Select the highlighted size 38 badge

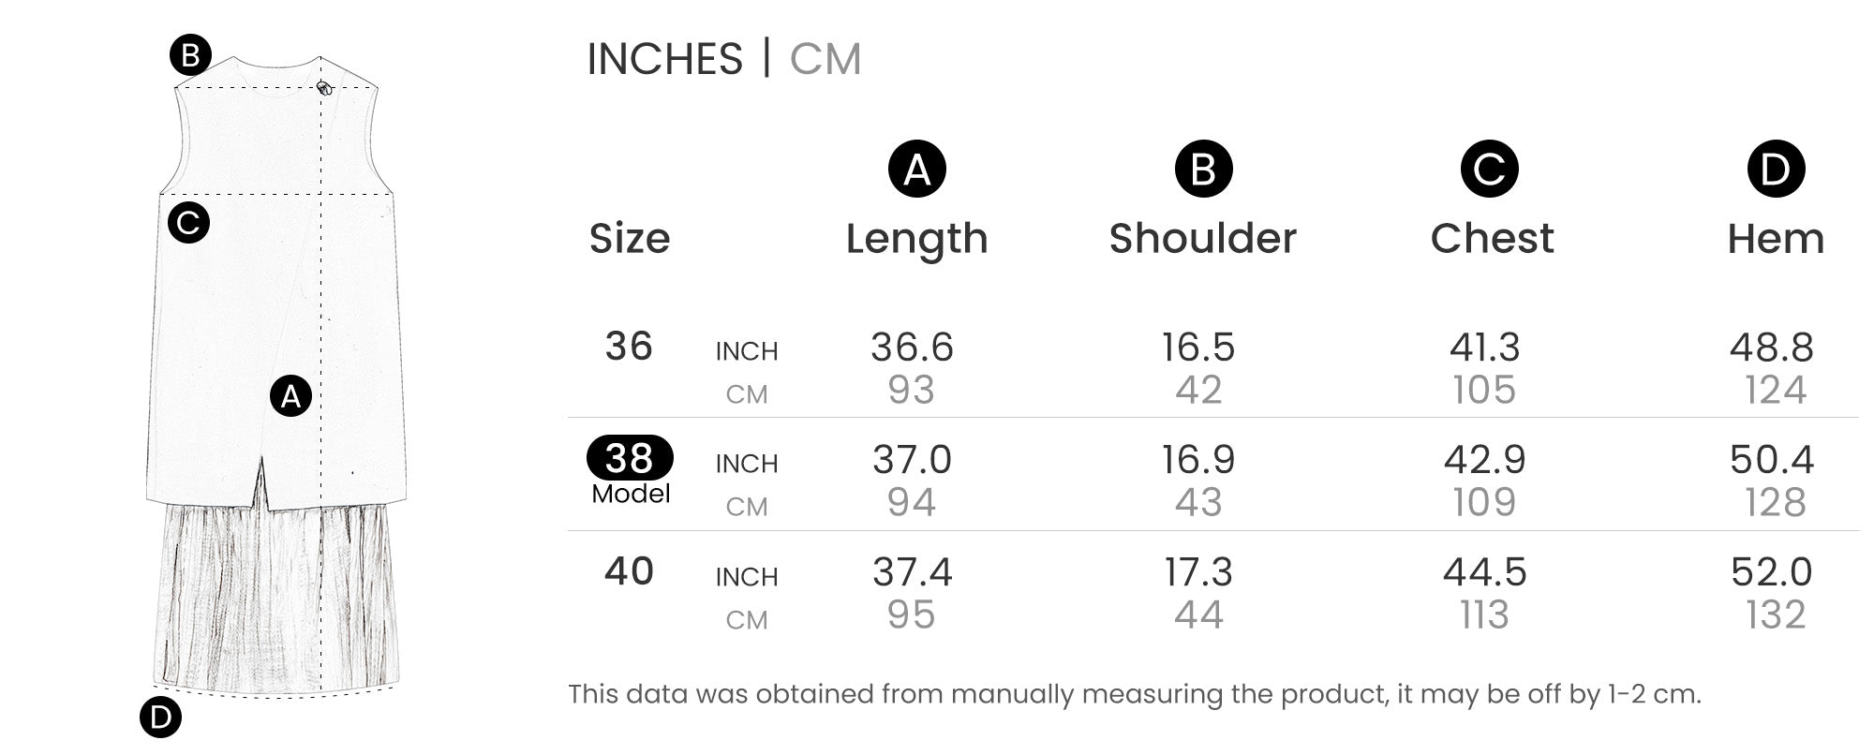(630, 458)
